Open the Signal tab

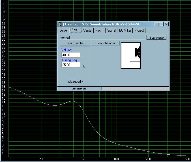pos(111,30)
